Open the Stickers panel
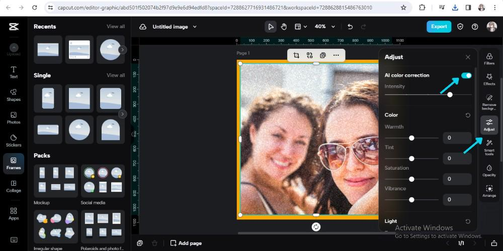Viewport: 503px width, 251px height. 14,141
